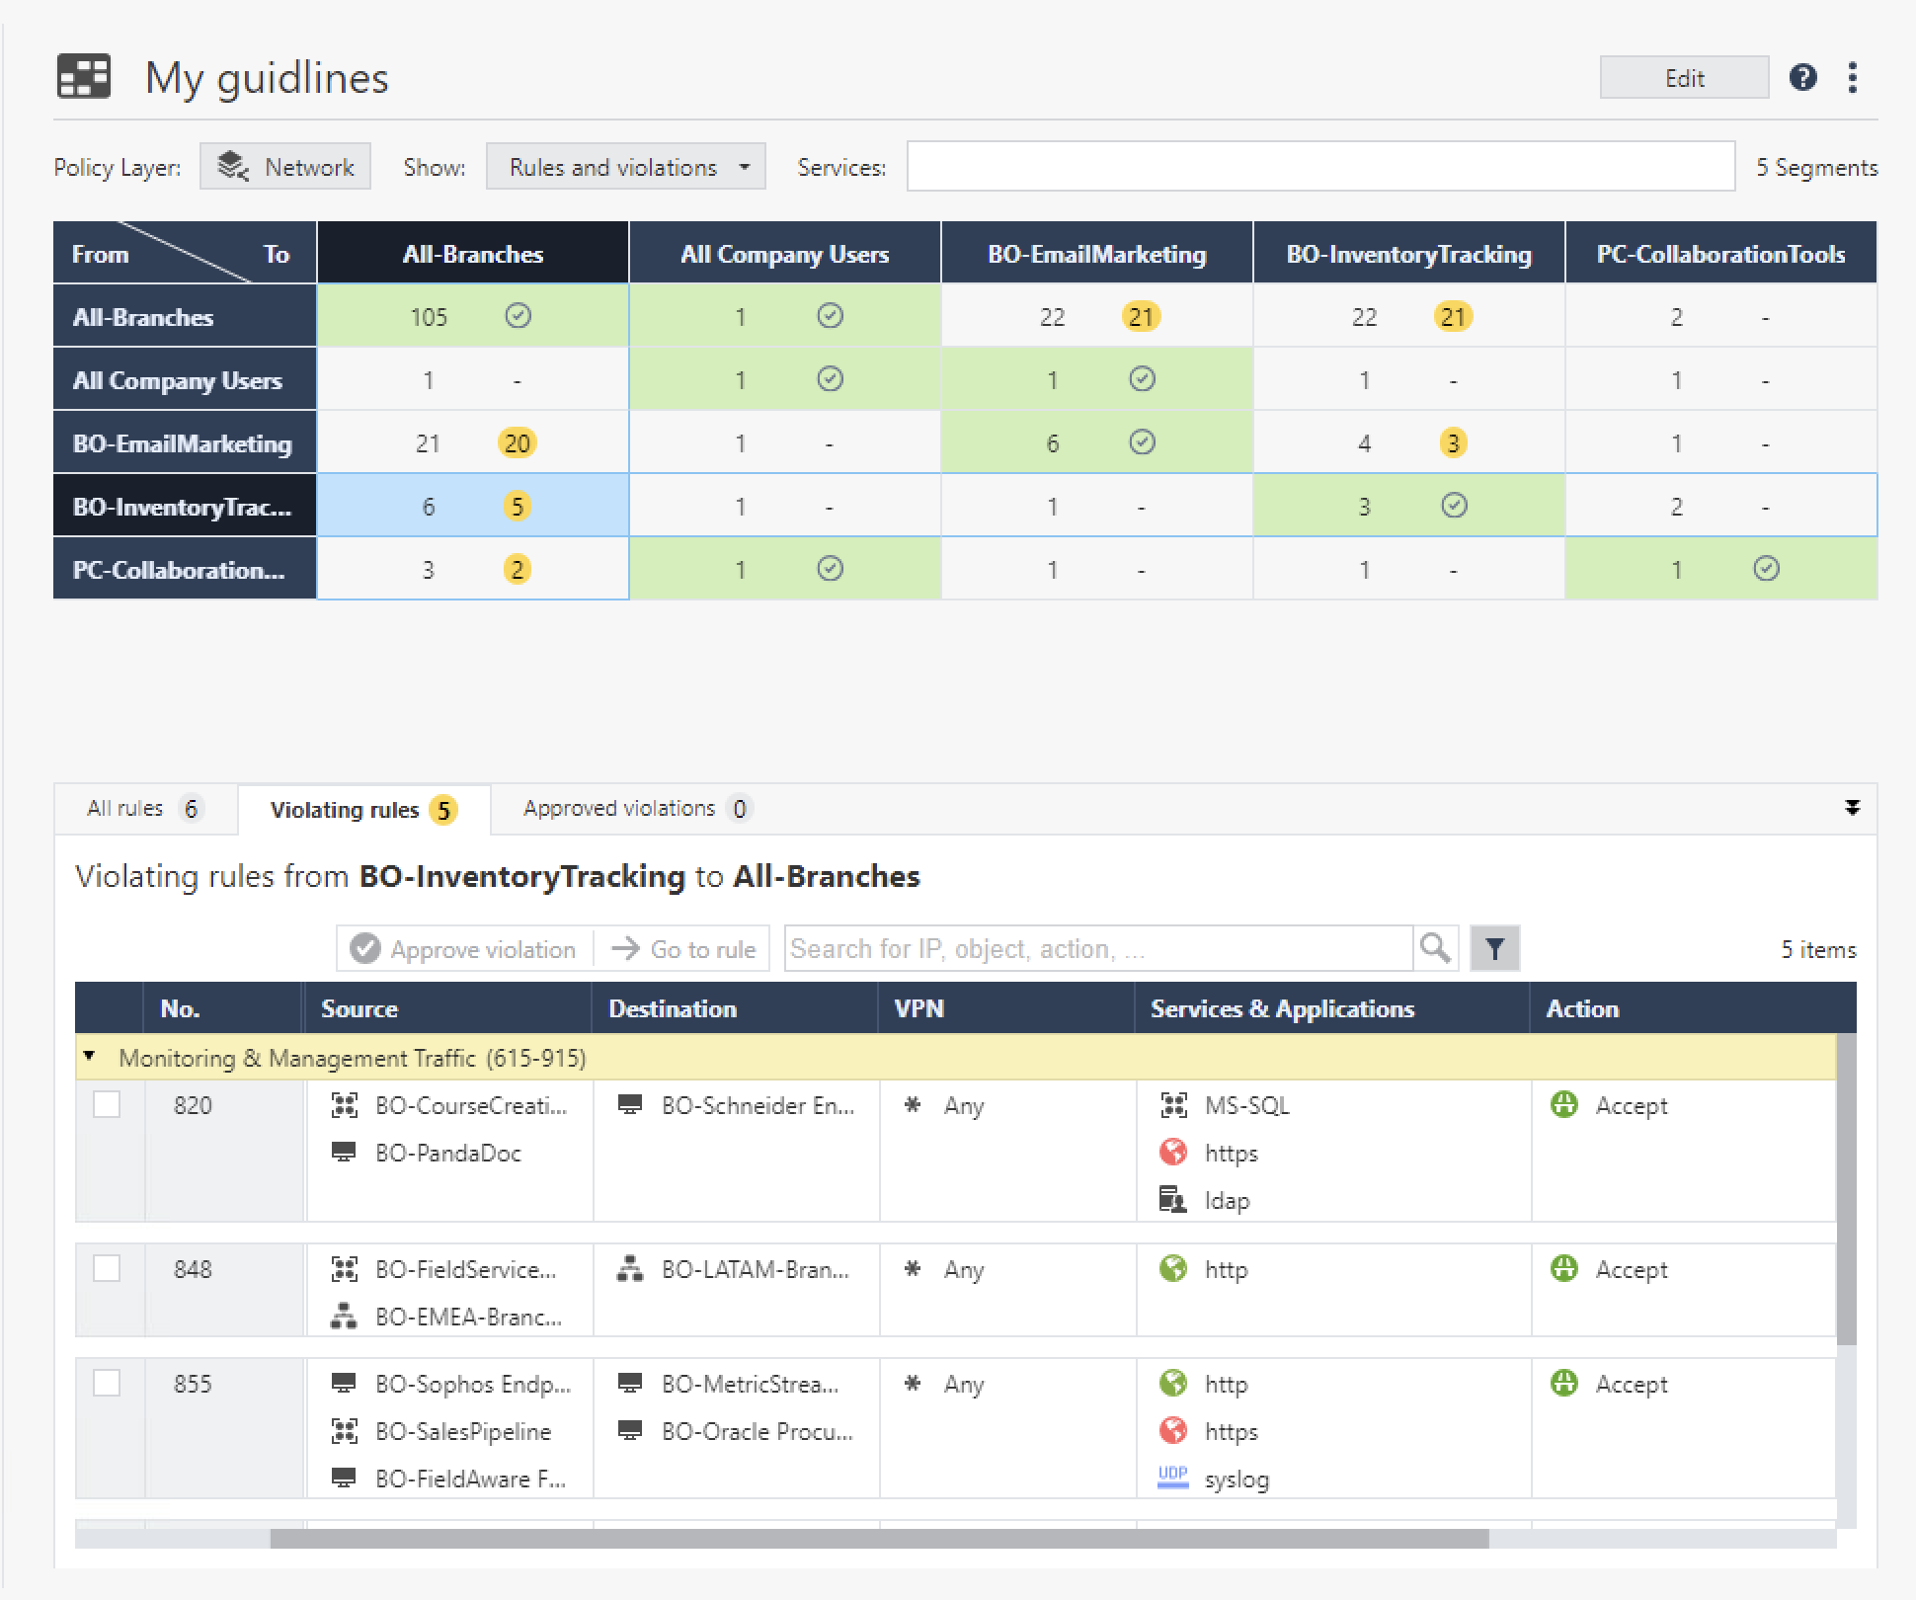Focus the Search for IP, object, action field
This screenshot has width=1916, height=1600.
click(x=1098, y=948)
